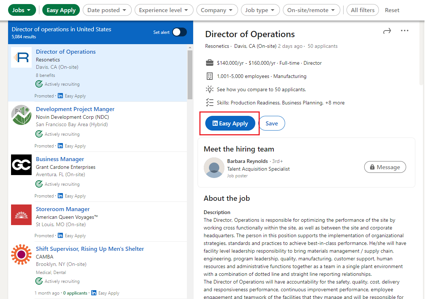The height and width of the screenshot is (299, 426).
Task: Toggle the Easy Apply filter pill
Action: click(x=61, y=10)
